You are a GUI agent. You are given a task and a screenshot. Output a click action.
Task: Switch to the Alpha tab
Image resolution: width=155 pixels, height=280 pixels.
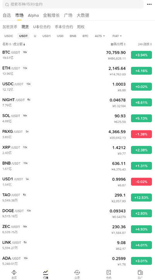pyautogui.click(x=33, y=15)
